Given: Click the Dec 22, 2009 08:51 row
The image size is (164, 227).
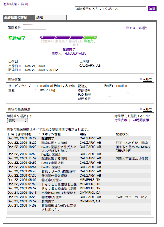Looking at the screenshot, I should point(79,167).
